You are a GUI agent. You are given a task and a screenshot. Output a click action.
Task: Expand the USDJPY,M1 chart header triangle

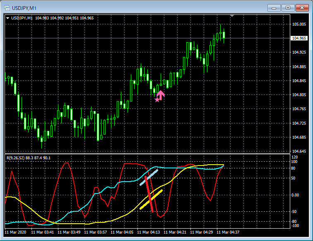(x=7, y=18)
